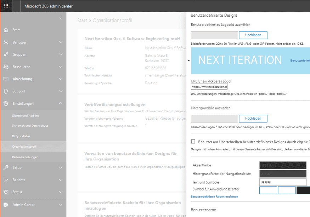The height and width of the screenshot is (217, 310).
Task: Click the Status heart icon
Action: [x=6, y=192]
